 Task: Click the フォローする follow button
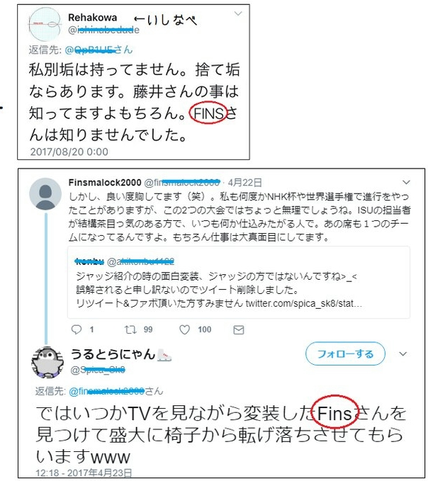point(345,354)
